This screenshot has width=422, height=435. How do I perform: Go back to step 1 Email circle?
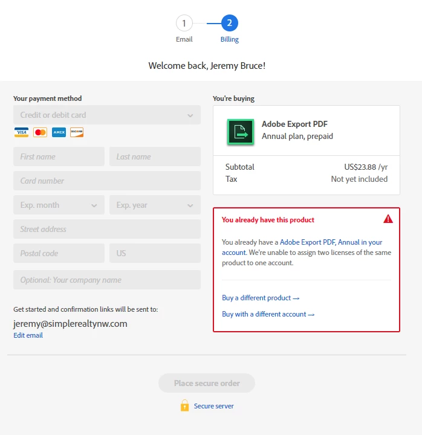tap(184, 23)
